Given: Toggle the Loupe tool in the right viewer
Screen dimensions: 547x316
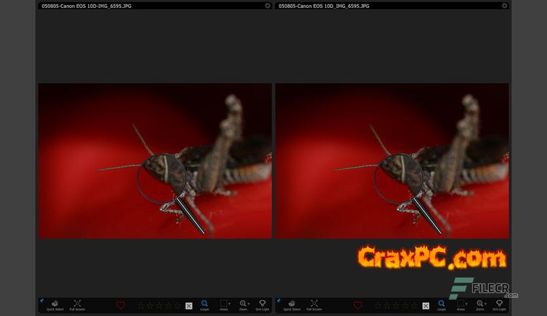Looking at the screenshot, I should (x=441, y=305).
